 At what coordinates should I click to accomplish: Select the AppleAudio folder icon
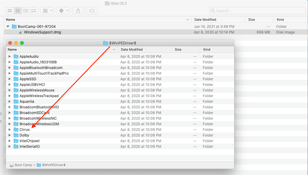(16, 57)
